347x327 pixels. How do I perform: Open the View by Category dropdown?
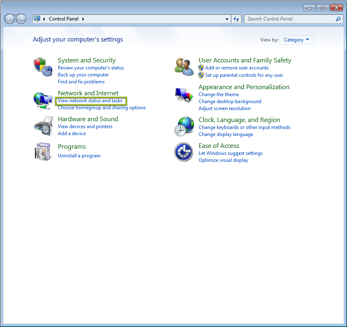tap(296, 40)
